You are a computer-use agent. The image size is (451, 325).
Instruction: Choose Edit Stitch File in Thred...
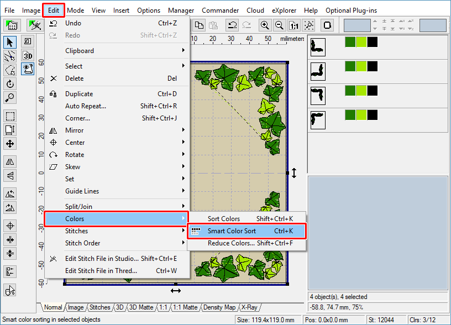coord(117,271)
